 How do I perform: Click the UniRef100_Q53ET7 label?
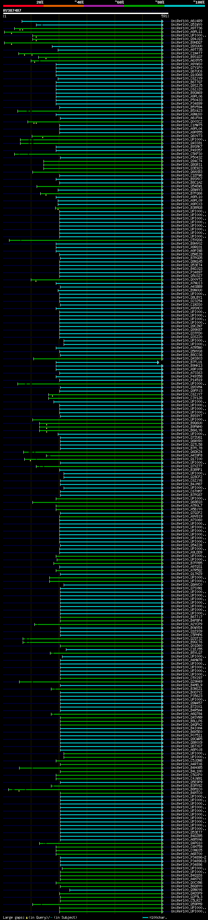coord(187,832)
